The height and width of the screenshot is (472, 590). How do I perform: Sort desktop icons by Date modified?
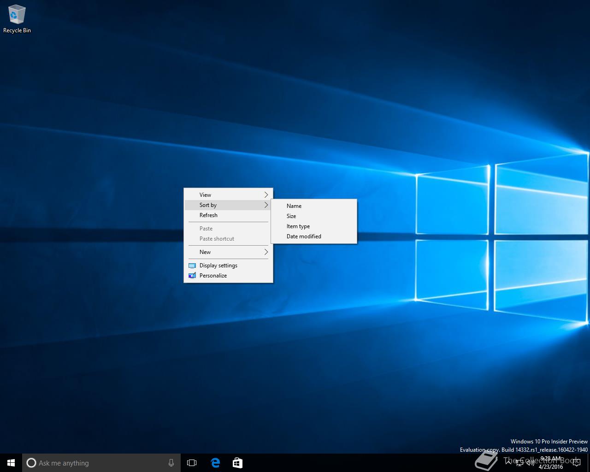314,236
